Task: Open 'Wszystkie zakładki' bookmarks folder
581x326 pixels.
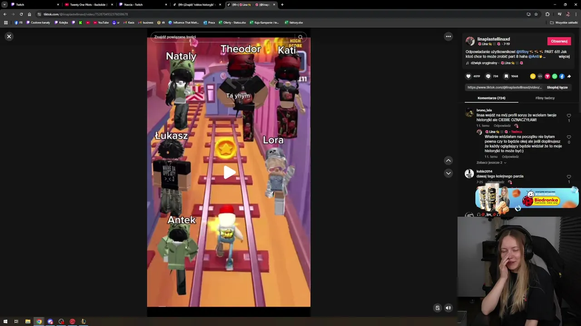Action: coord(564,23)
